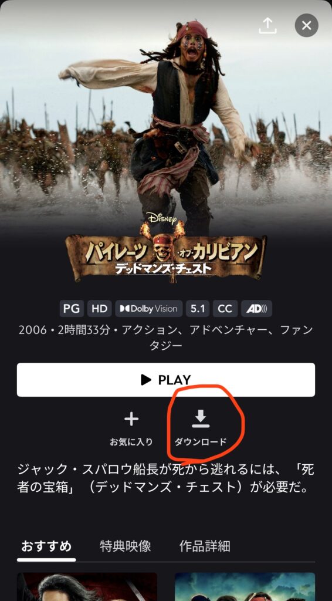The image size is (332, 601).
Task: Open the 作品詳細 tab
Action: [205, 546]
